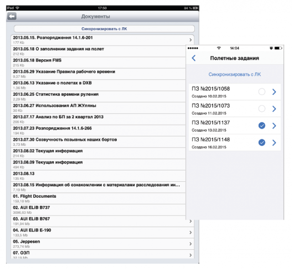Image resolution: width=292 pixels, height=269 pixels.
Task: Open ПЗ №2015/1058 via its chevron
Action: pos(274,92)
